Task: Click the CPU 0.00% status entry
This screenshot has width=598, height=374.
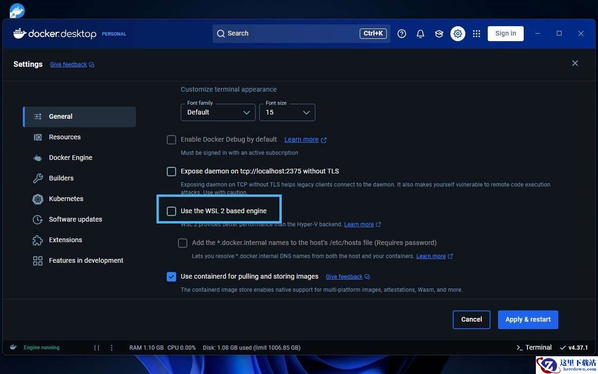Action: pyautogui.click(x=182, y=347)
